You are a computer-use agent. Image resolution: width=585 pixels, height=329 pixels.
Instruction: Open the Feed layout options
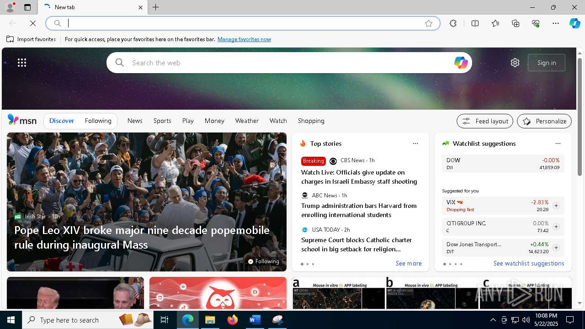click(x=485, y=121)
